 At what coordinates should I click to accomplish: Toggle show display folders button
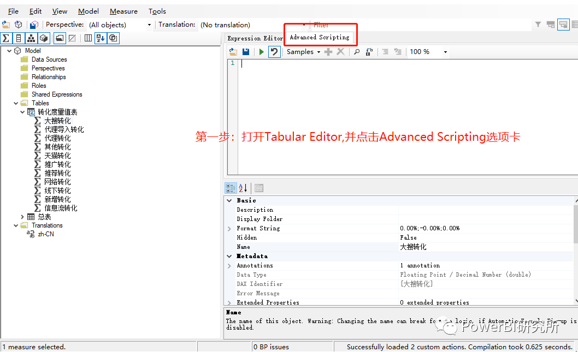(60, 38)
